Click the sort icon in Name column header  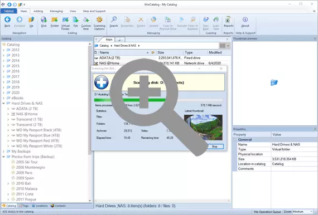(x=147, y=53)
